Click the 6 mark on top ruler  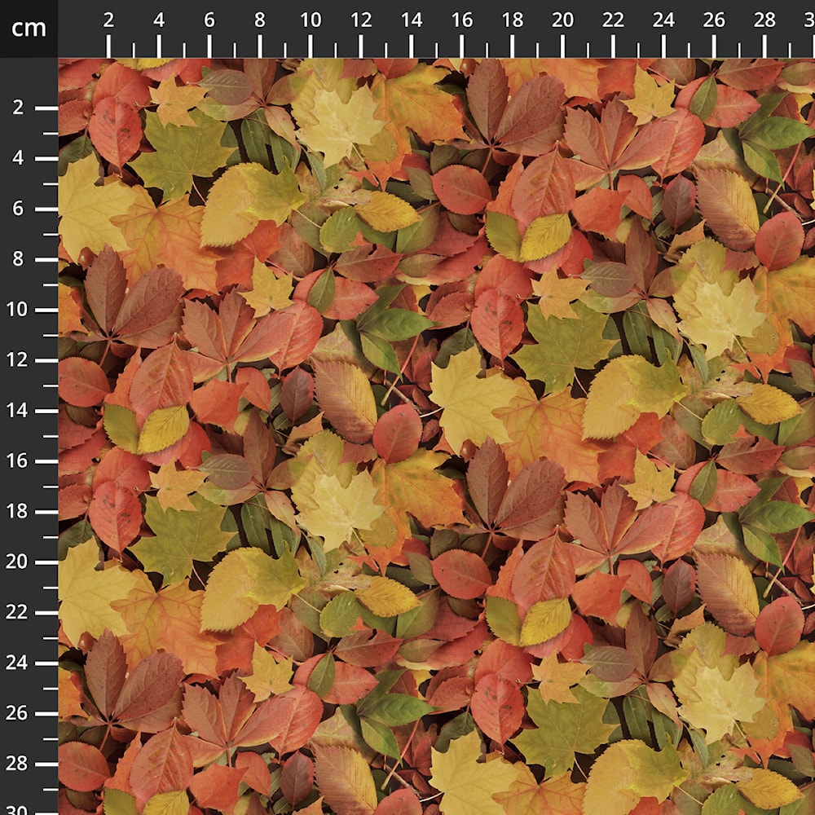pyautogui.click(x=209, y=20)
